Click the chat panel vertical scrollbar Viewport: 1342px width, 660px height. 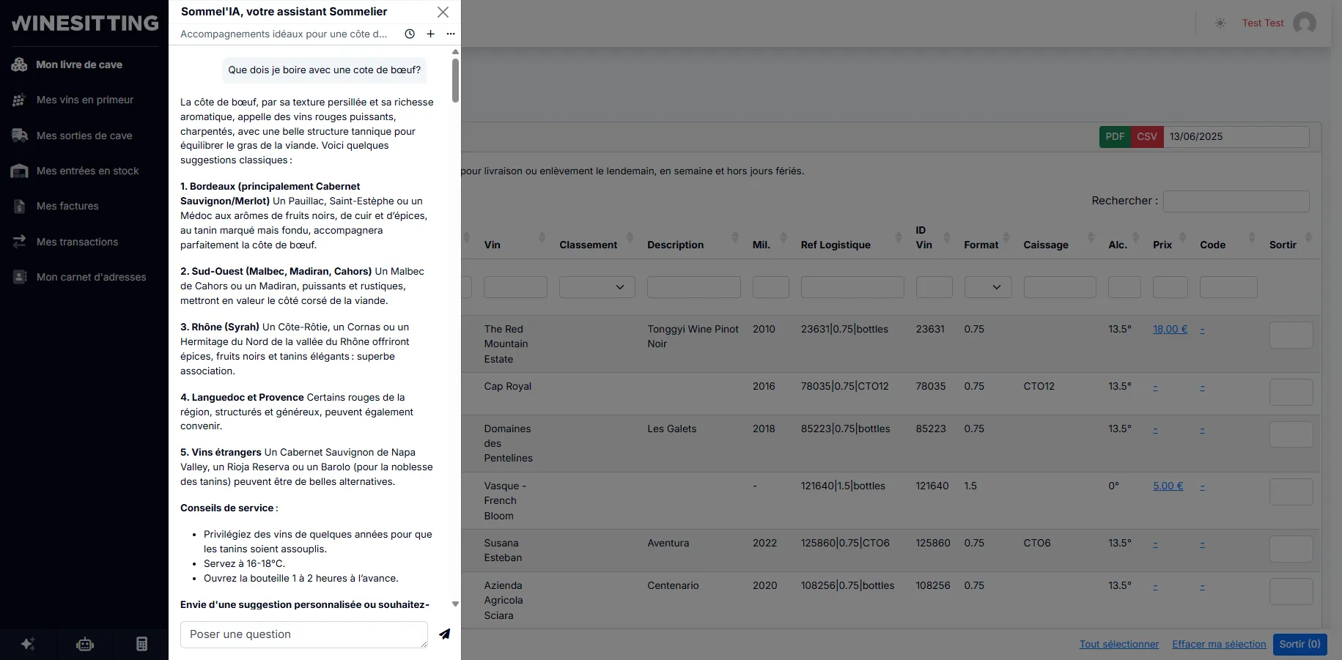455,81
